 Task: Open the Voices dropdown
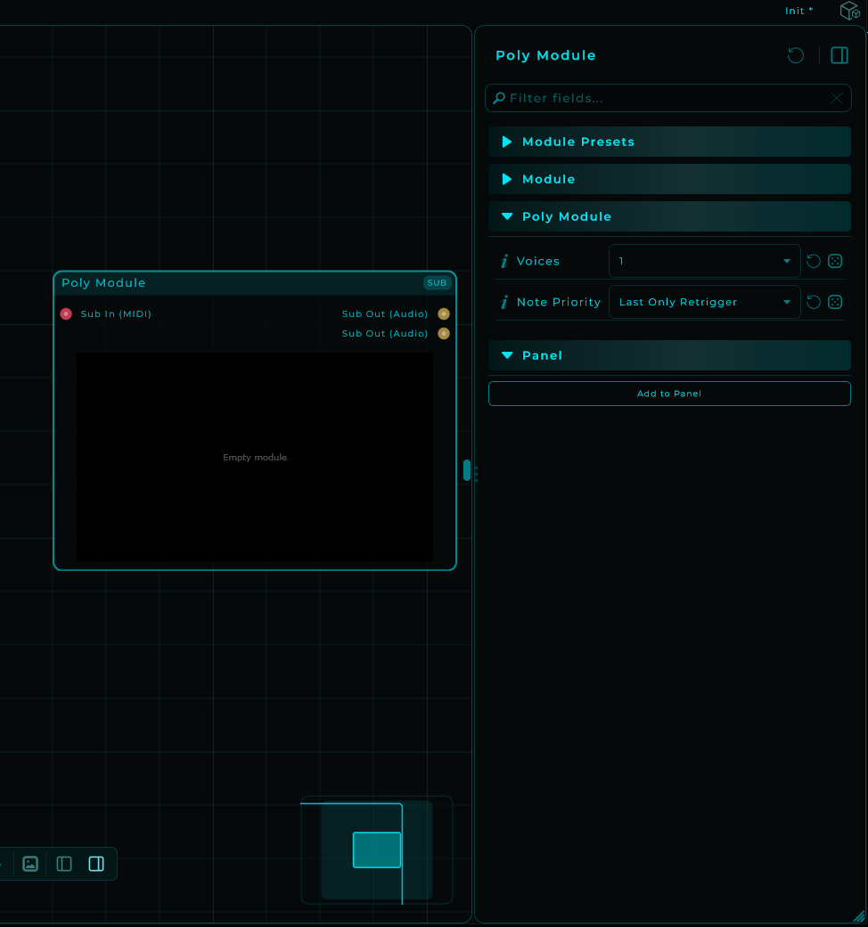704,261
